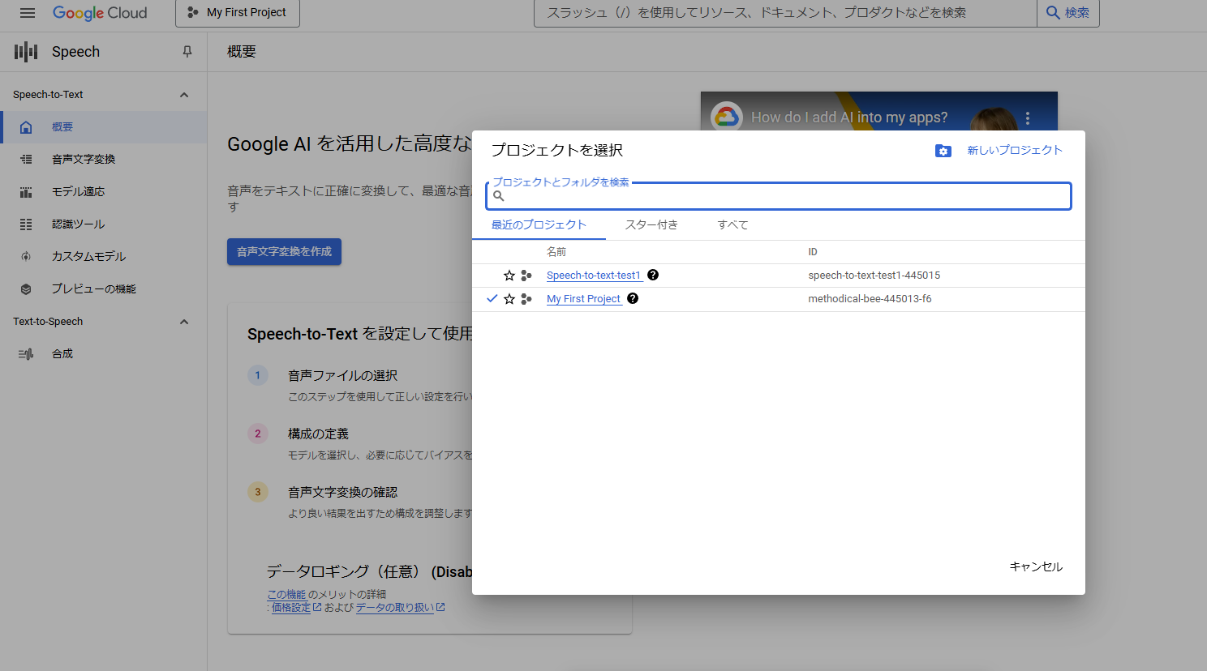Star the Speech-to-text-test1 project
This screenshot has height=671, width=1207.
[509, 275]
